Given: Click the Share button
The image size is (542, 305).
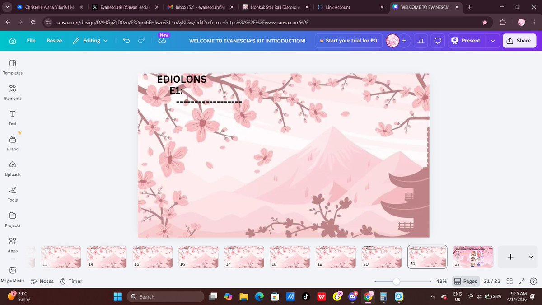Looking at the screenshot, I should click(519, 41).
